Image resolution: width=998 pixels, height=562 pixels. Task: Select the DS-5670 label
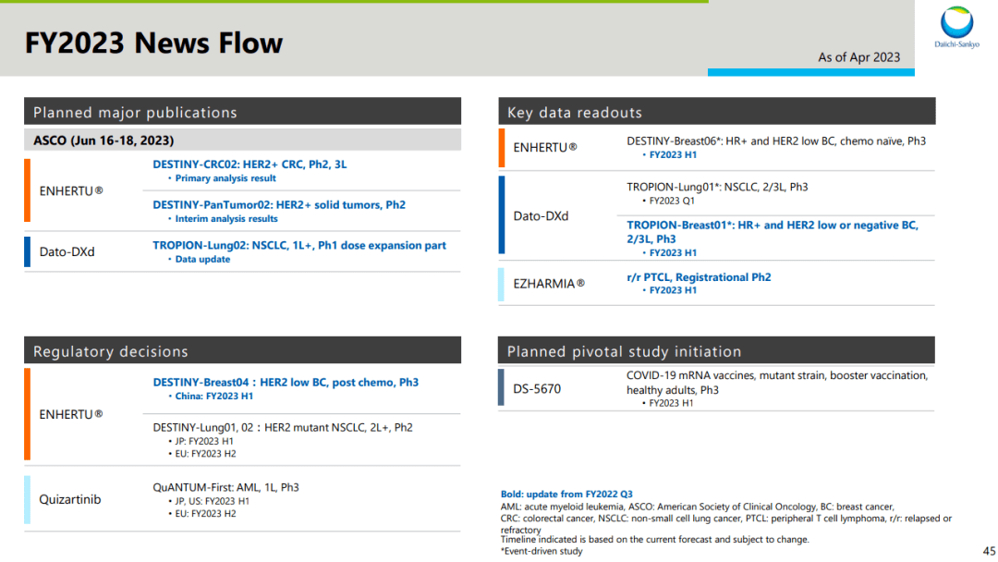(537, 388)
